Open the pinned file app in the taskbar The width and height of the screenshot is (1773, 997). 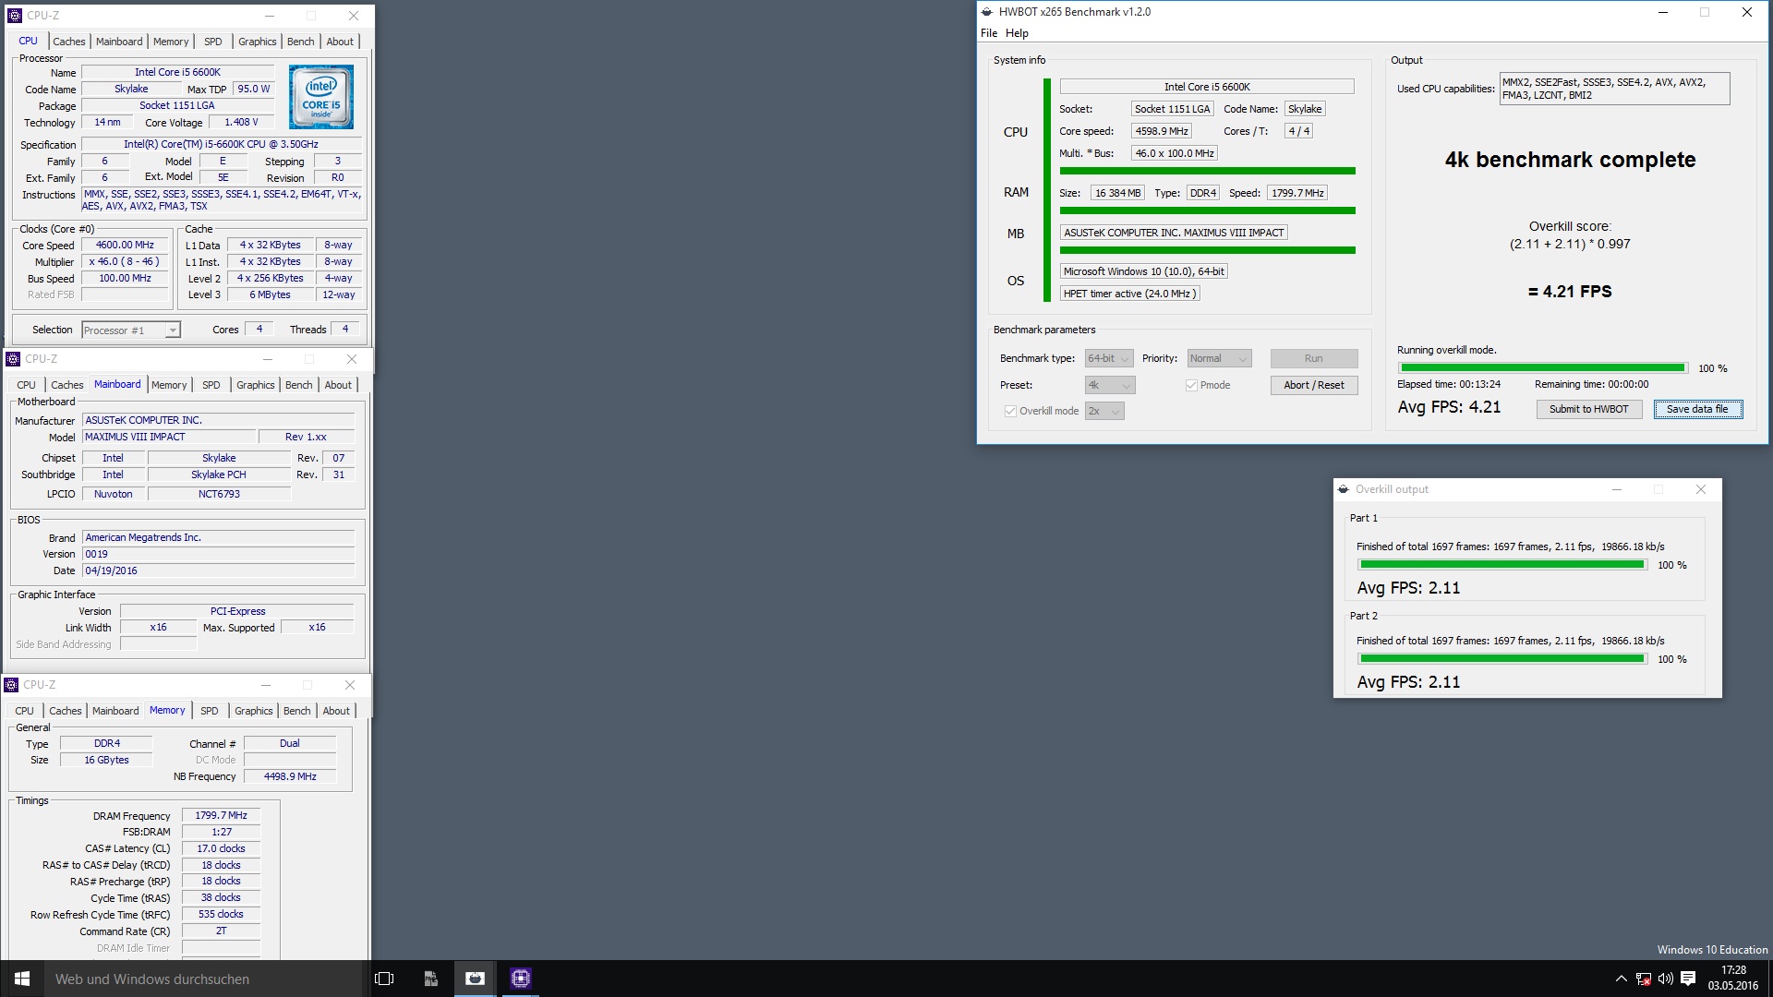[430, 979]
